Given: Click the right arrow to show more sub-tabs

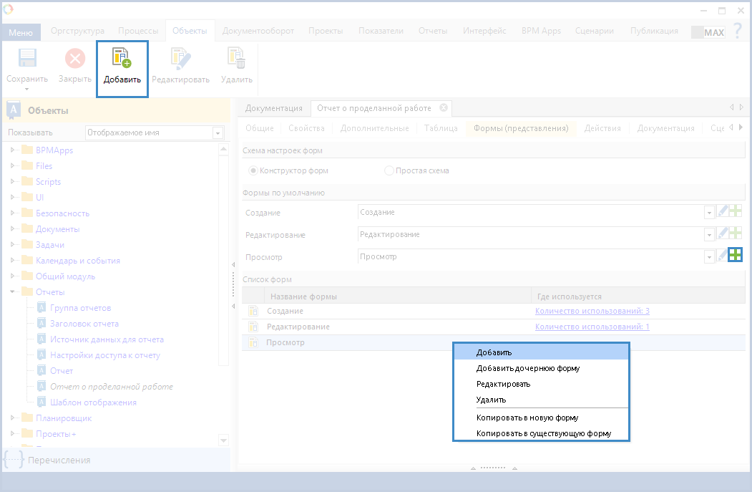Looking at the screenshot, I should pos(741,127).
